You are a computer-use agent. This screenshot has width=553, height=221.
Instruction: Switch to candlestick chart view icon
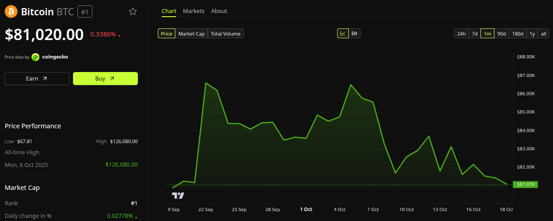[354, 33]
